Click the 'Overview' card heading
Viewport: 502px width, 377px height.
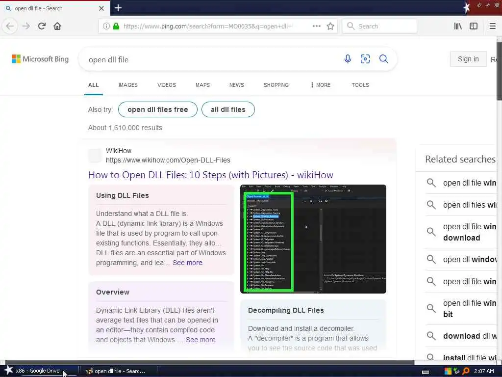point(113,292)
